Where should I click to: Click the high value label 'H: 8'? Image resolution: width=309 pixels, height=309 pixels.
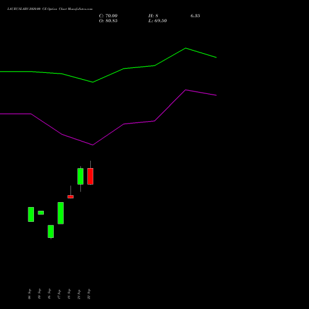(x=153, y=16)
